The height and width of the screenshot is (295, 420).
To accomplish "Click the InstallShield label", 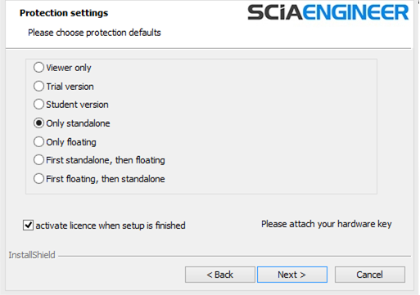I will point(32,255).
